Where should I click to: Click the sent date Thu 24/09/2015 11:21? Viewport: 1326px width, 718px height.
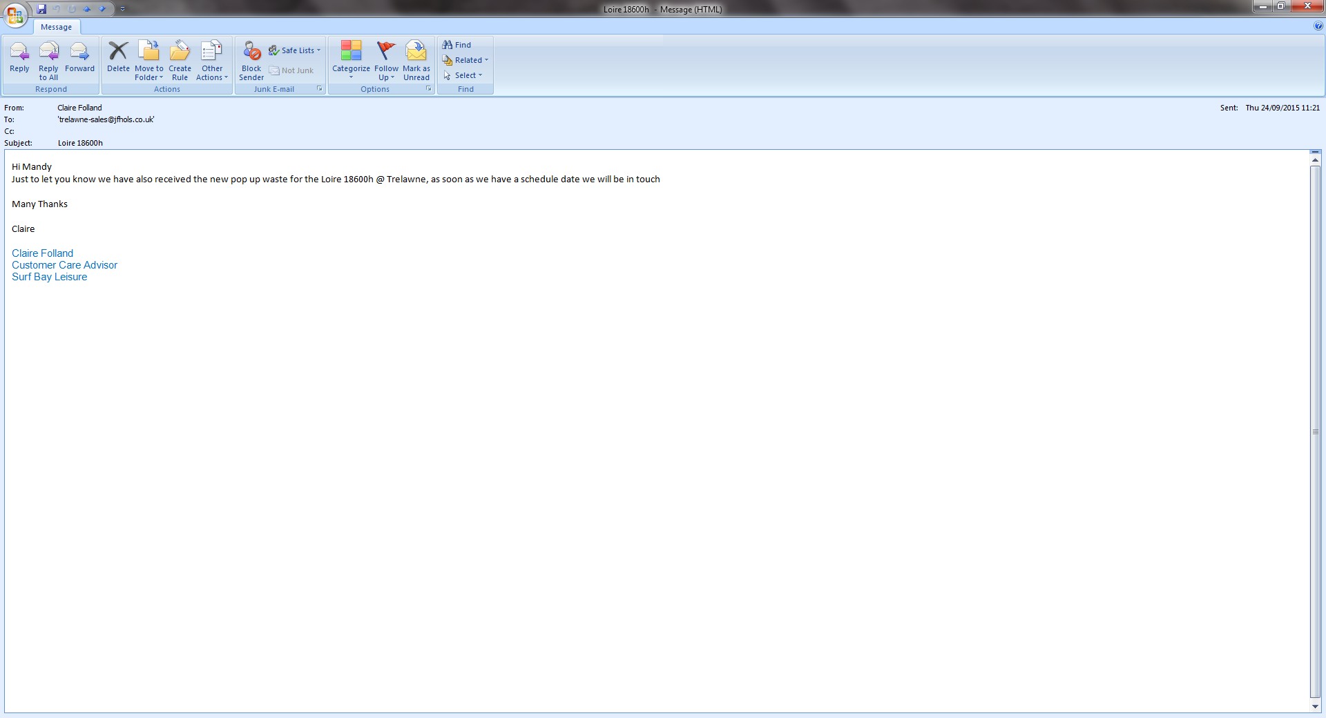coord(1282,108)
